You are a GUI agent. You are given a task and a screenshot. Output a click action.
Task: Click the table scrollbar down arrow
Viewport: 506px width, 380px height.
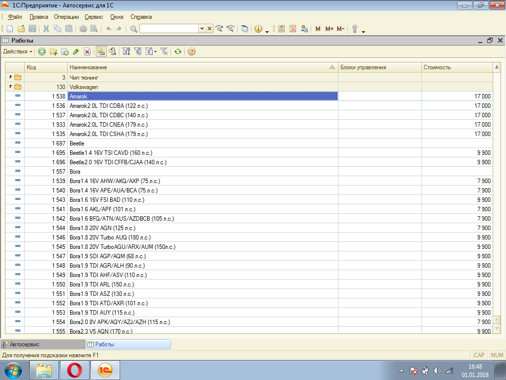497,329
